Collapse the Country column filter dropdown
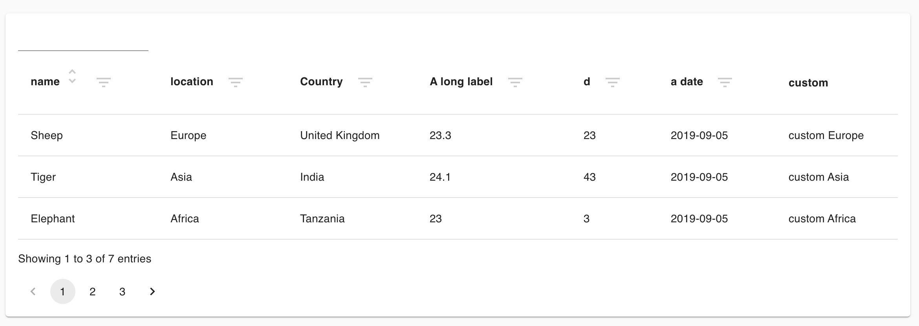Viewport: 919px width, 326px height. click(x=365, y=82)
